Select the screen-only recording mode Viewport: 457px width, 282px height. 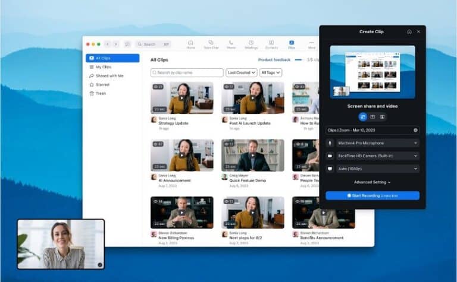click(373, 117)
